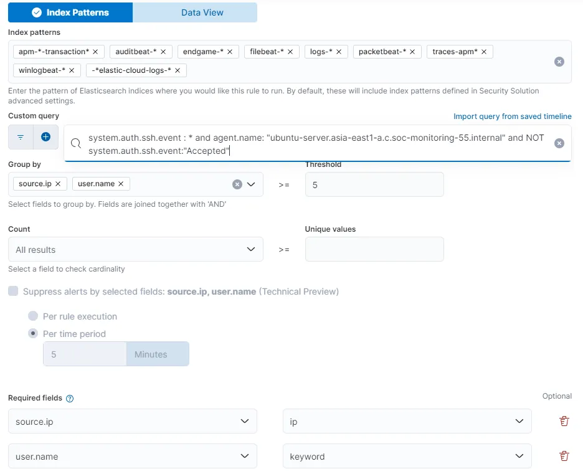The image size is (583, 474).
Task: Delete the user.name required field with trash icon
Action: [x=564, y=456]
